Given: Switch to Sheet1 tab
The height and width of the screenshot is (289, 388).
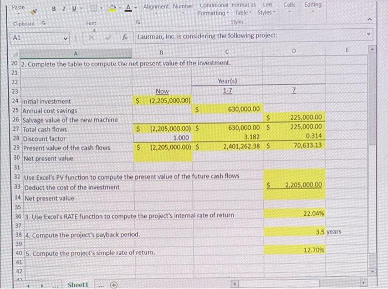Looking at the screenshot, I should click(x=78, y=285).
